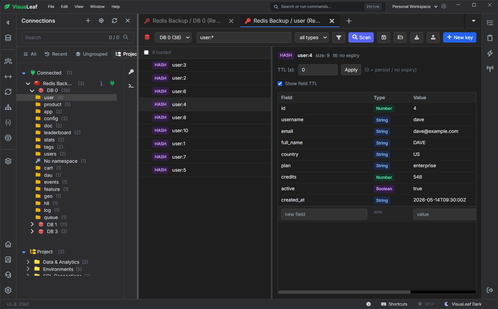498x309 pixels.
Task: Click the locate target icon in Connections header
Action: click(101, 21)
